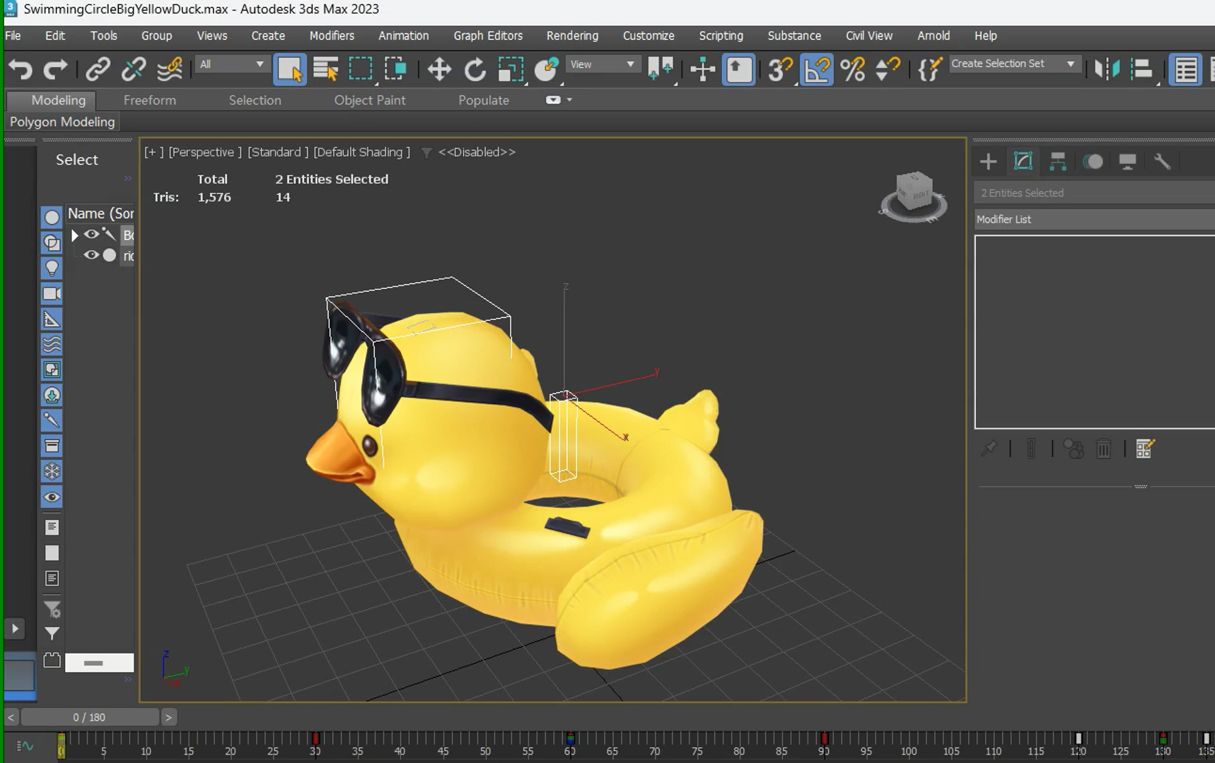Open the 'All' selection filter dropdown
1215x763 pixels.
(x=232, y=64)
